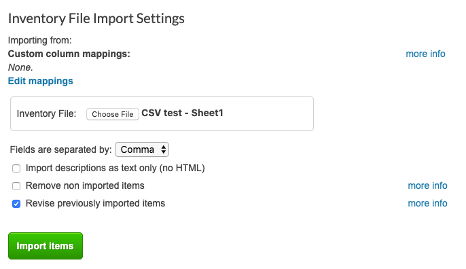This screenshot has width=466, height=269.
Task: Uncheck the Revise previously imported items box
Action: click(16, 204)
